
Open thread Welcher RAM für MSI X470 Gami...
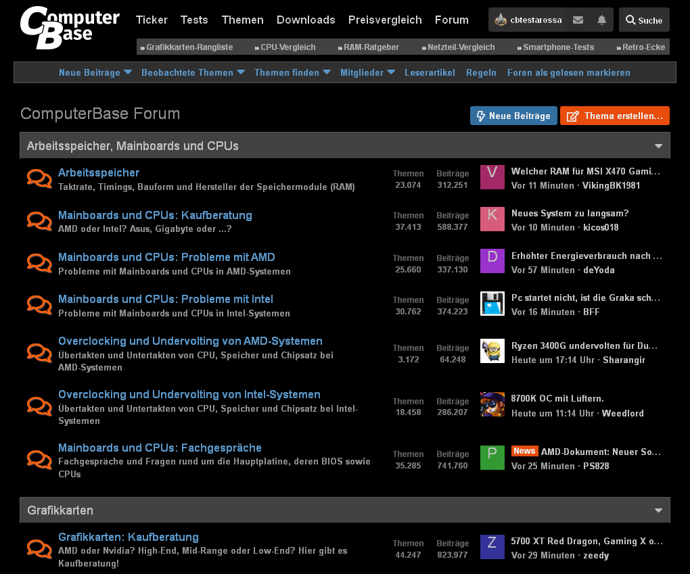[x=585, y=171]
